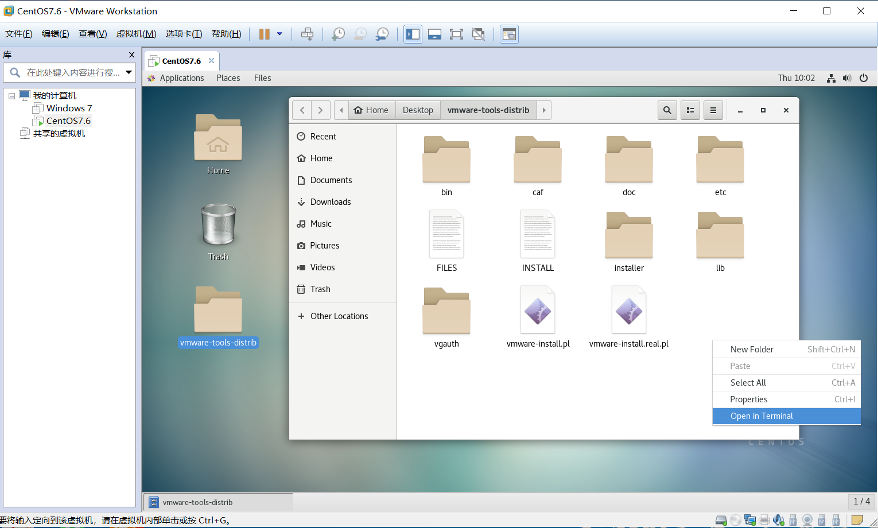Click the webcam device icon in the status bar

click(807, 520)
